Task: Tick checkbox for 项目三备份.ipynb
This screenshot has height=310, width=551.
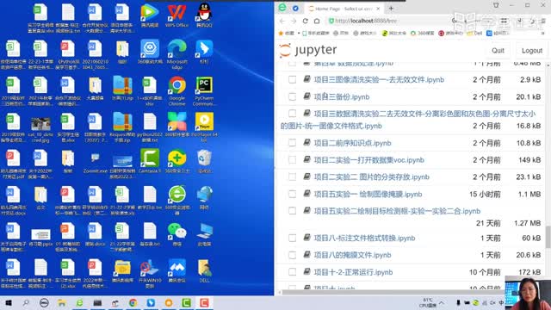Action: tap(292, 96)
